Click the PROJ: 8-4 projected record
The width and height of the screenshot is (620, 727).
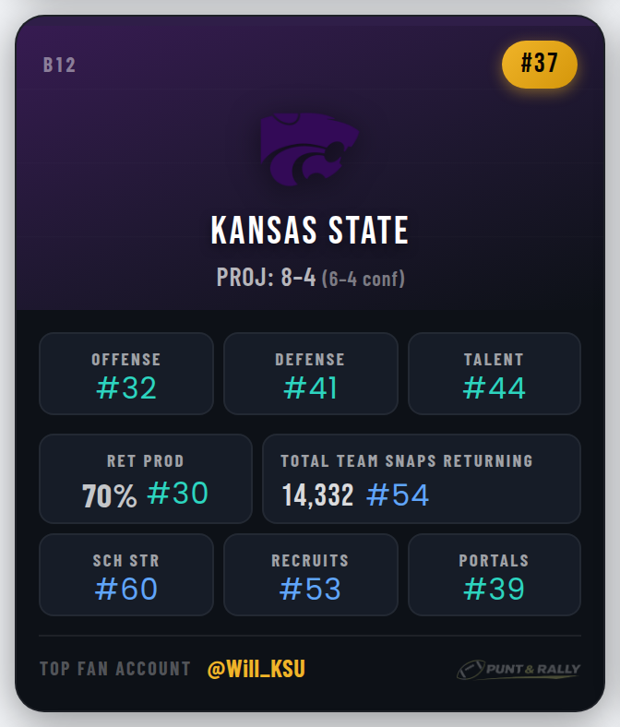267,278
